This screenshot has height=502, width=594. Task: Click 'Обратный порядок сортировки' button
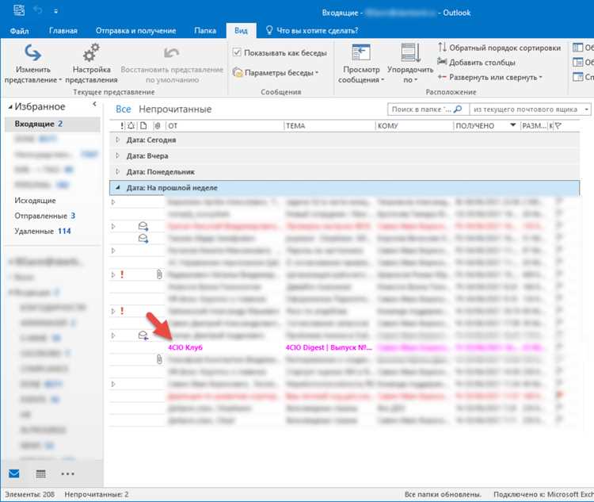[499, 48]
